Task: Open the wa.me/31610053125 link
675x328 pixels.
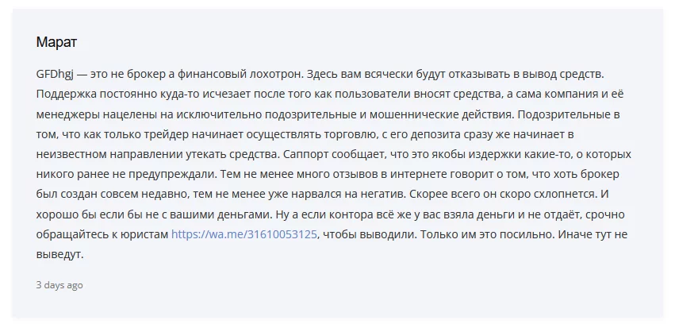Action: tap(244, 234)
